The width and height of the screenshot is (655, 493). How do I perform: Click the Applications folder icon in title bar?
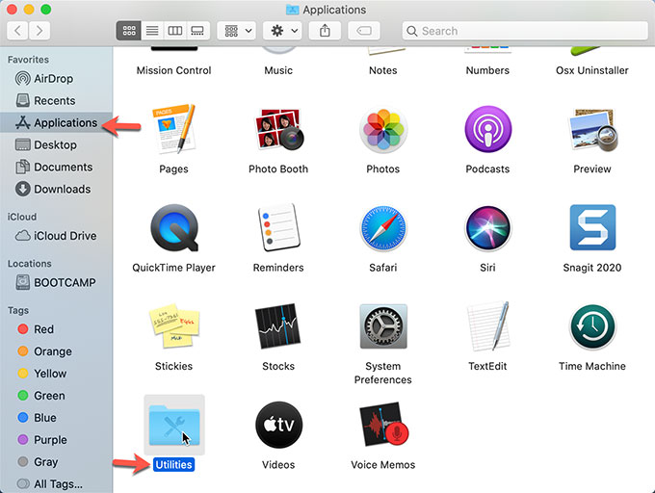pyautogui.click(x=293, y=10)
